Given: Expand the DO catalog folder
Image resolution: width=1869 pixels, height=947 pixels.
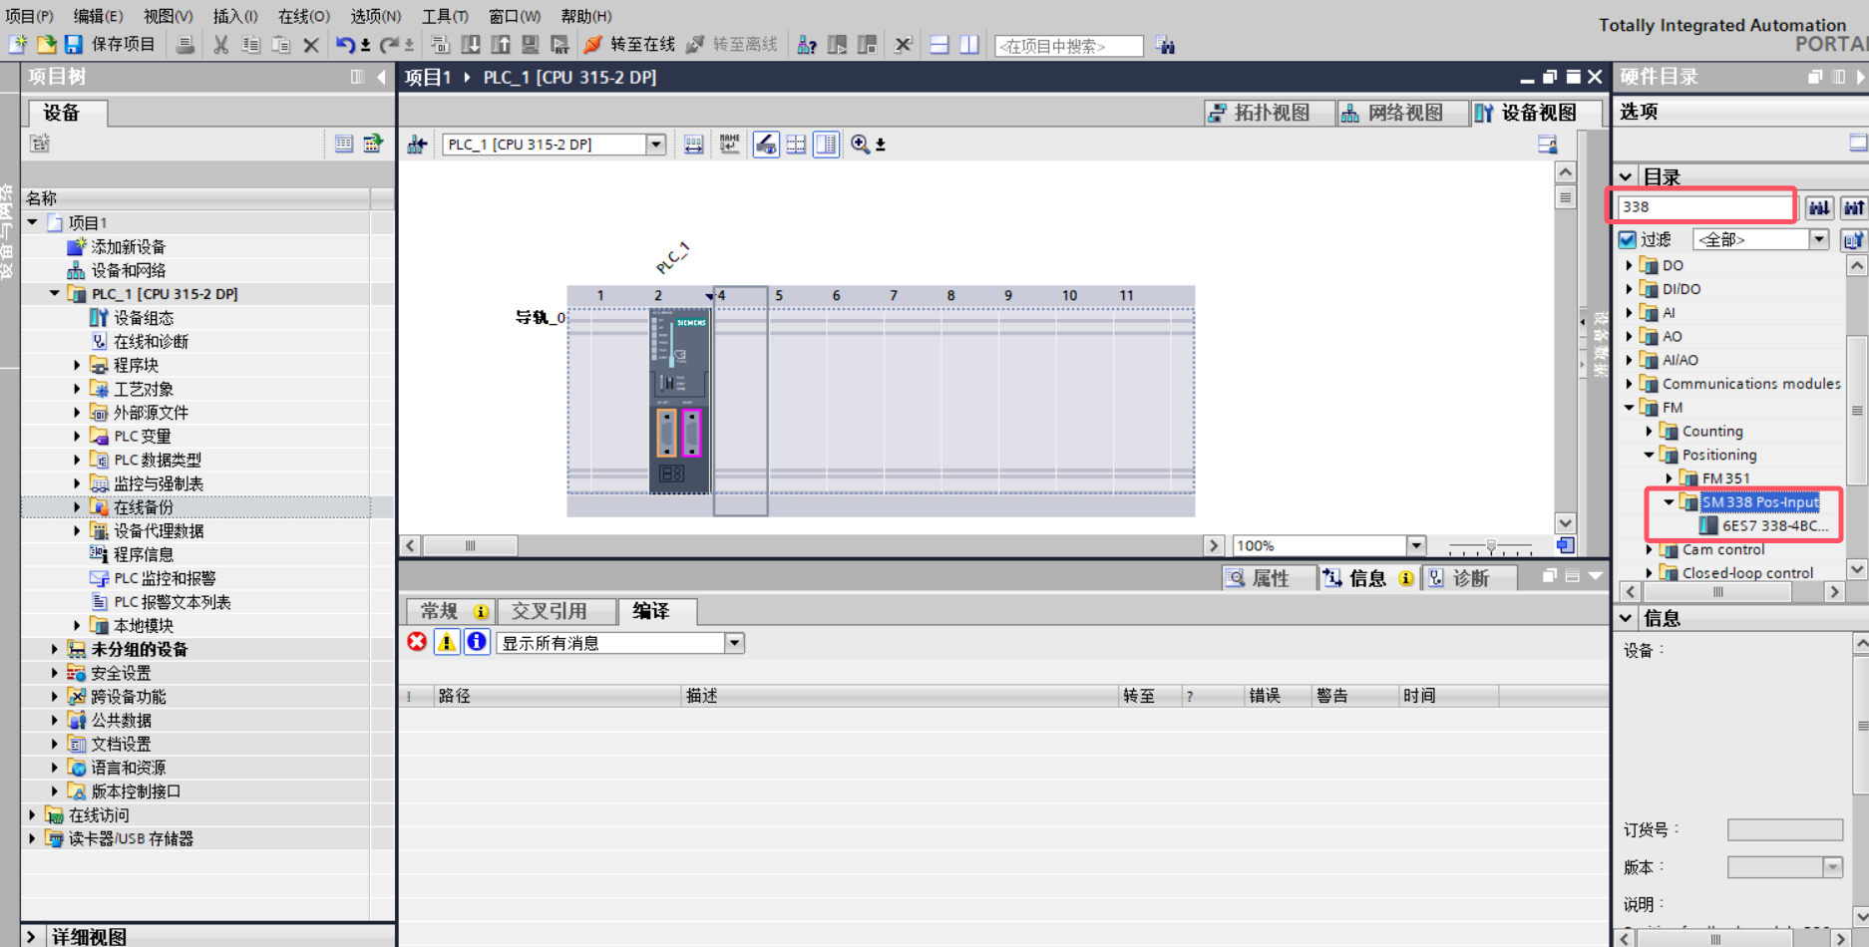Looking at the screenshot, I should 1630,265.
